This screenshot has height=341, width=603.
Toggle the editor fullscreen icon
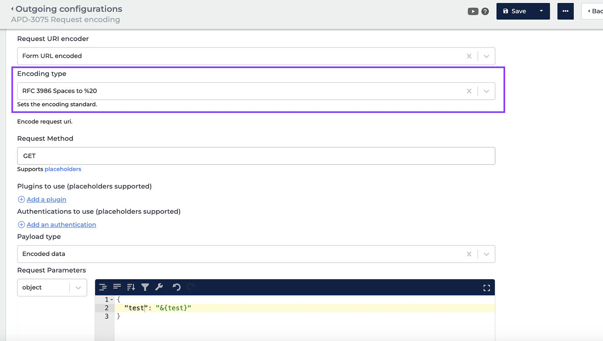click(486, 288)
